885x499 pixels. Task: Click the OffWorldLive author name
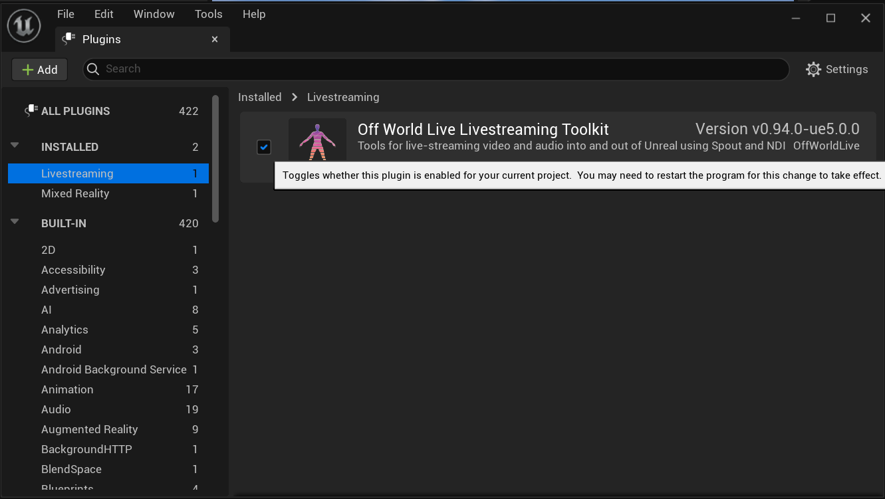826,146
